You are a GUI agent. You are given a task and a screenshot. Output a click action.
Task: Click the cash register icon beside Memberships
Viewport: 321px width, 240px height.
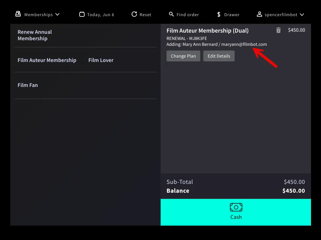coord(18,14)
